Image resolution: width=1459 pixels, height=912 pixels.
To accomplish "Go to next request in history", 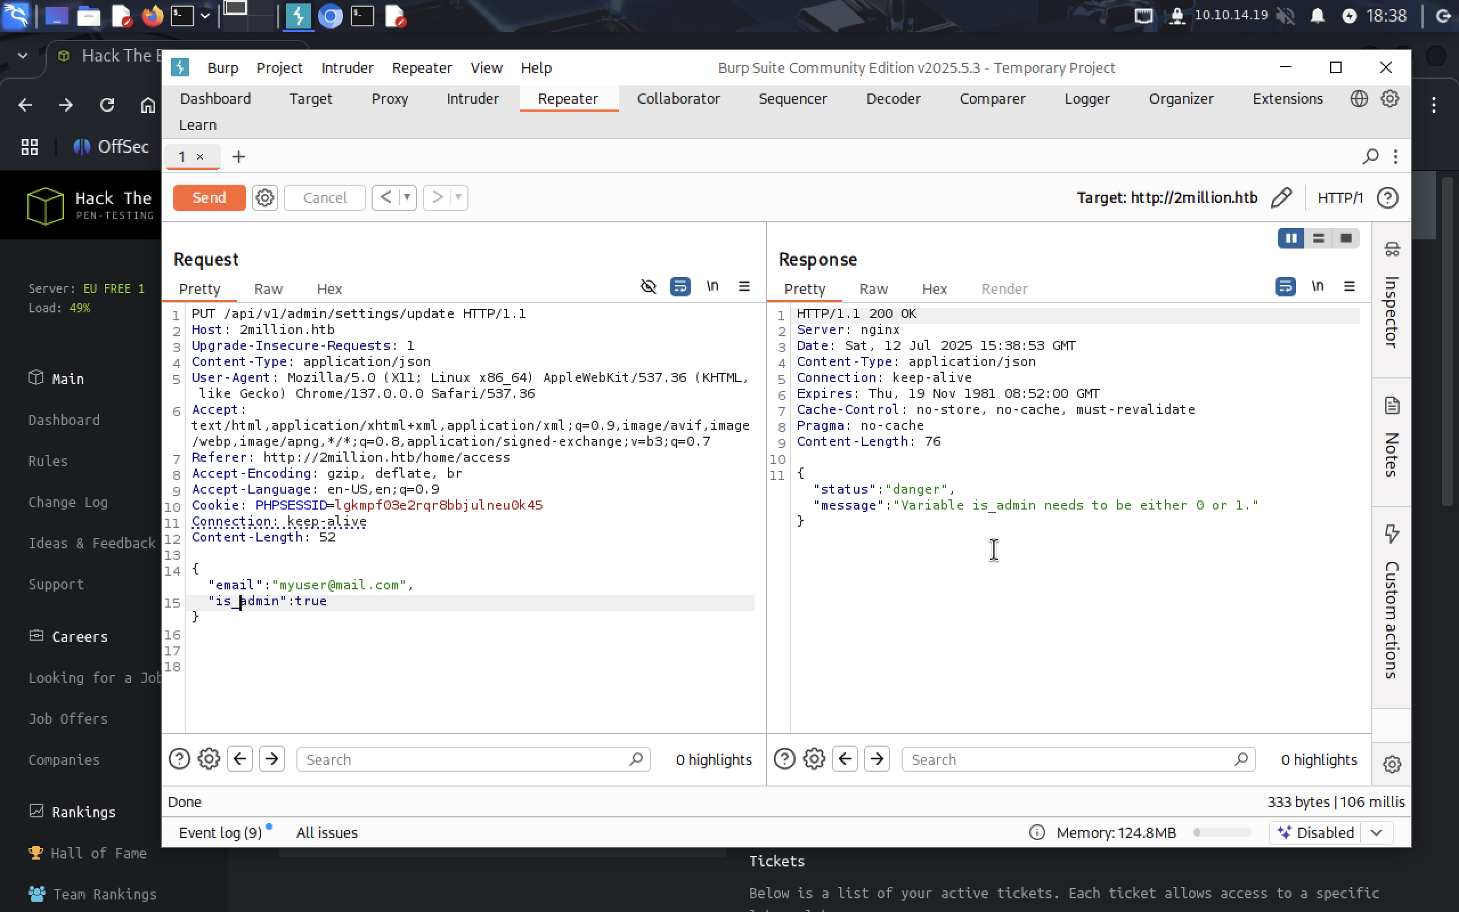I will 438,197.
